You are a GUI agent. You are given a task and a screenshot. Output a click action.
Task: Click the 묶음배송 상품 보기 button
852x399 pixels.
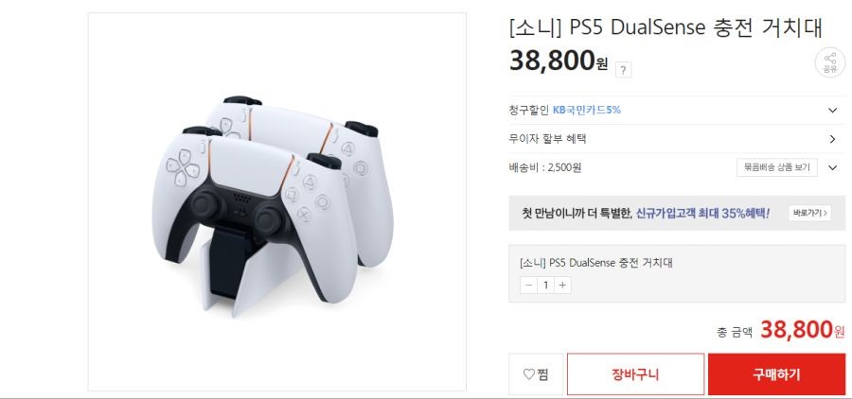[777, 167]
